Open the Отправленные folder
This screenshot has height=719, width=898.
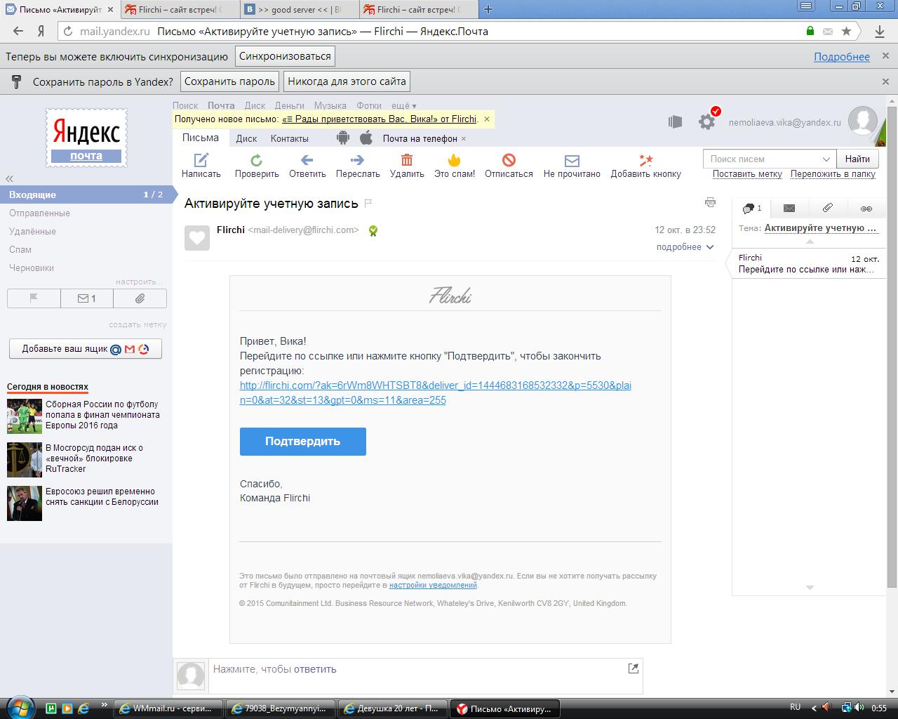click(39, 213)
